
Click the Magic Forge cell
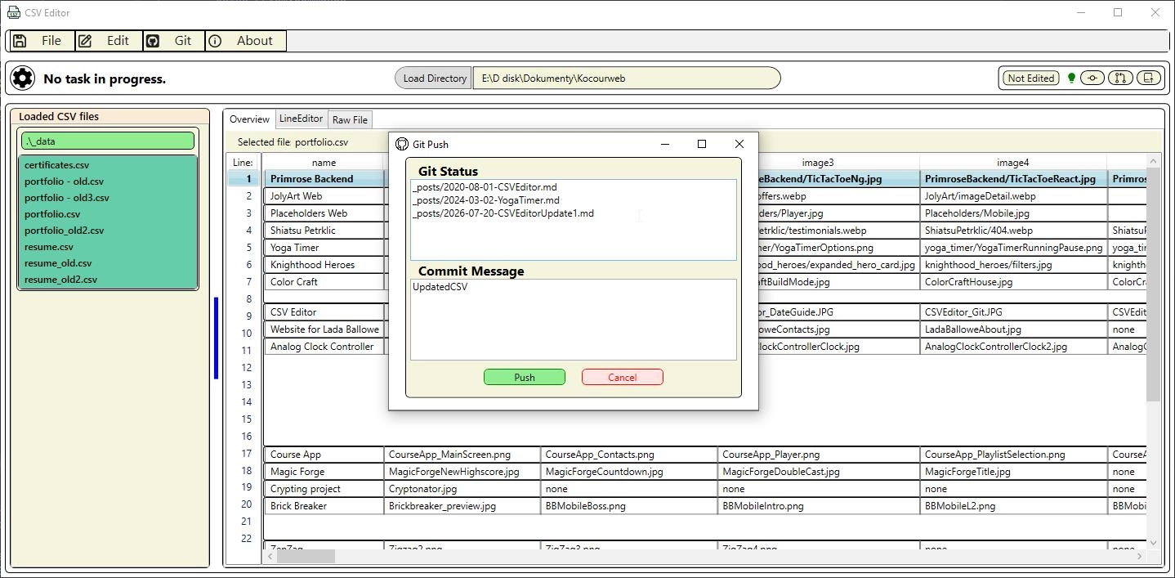324,472
